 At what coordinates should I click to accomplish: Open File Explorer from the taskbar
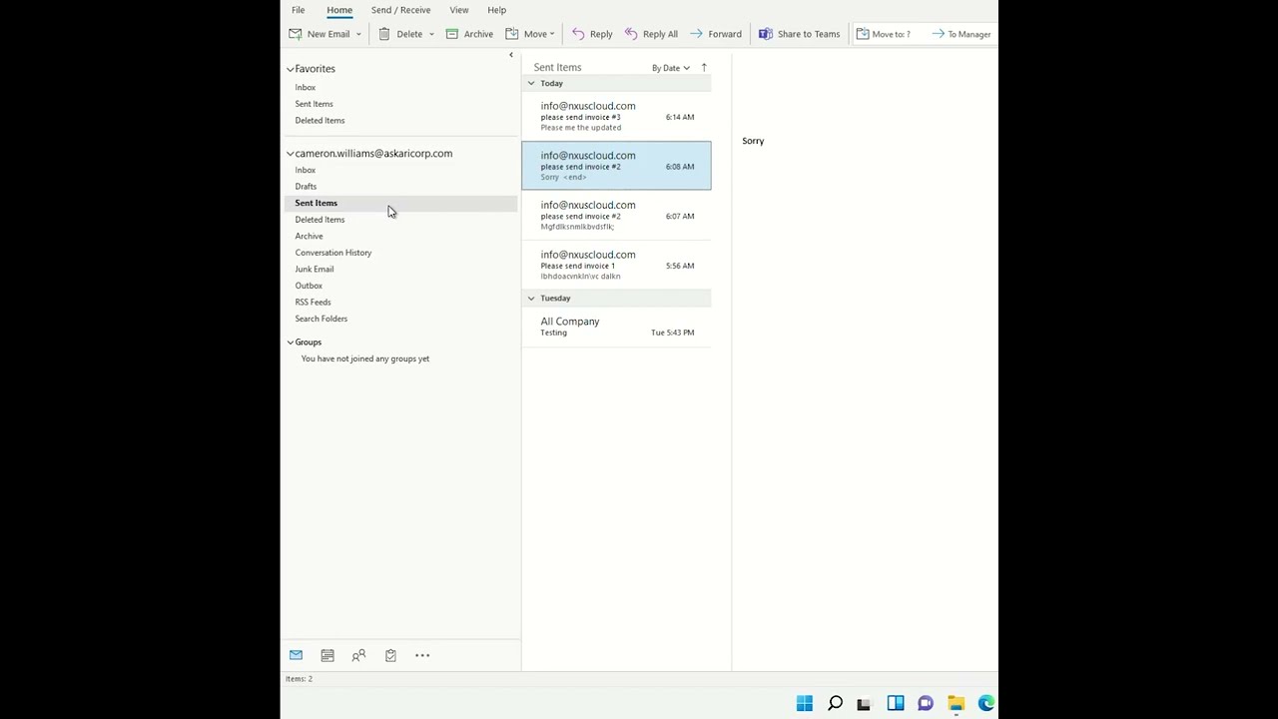[x=956, y=703]
